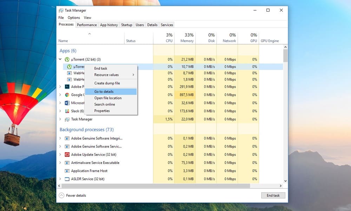Choose Open file location

108,98
